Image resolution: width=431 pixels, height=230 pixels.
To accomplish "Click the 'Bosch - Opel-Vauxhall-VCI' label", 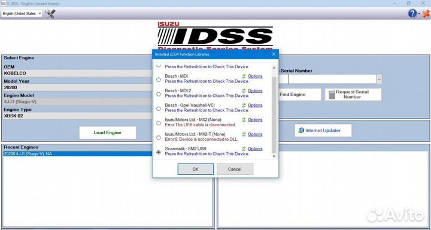I will click(190, 105).
